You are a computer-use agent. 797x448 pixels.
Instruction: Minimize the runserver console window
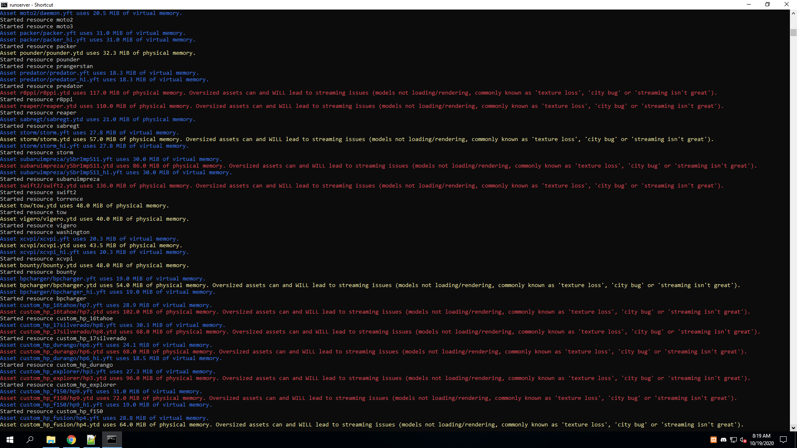point(749,5)
